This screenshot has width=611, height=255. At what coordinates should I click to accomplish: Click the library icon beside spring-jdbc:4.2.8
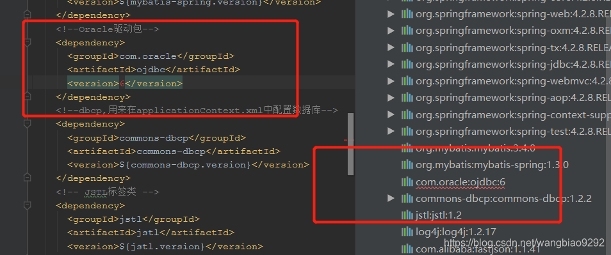pos(407,64)
